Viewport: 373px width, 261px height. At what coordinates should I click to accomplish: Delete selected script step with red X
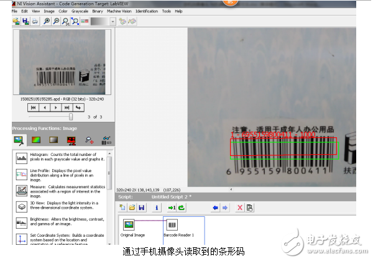point(240,208)
